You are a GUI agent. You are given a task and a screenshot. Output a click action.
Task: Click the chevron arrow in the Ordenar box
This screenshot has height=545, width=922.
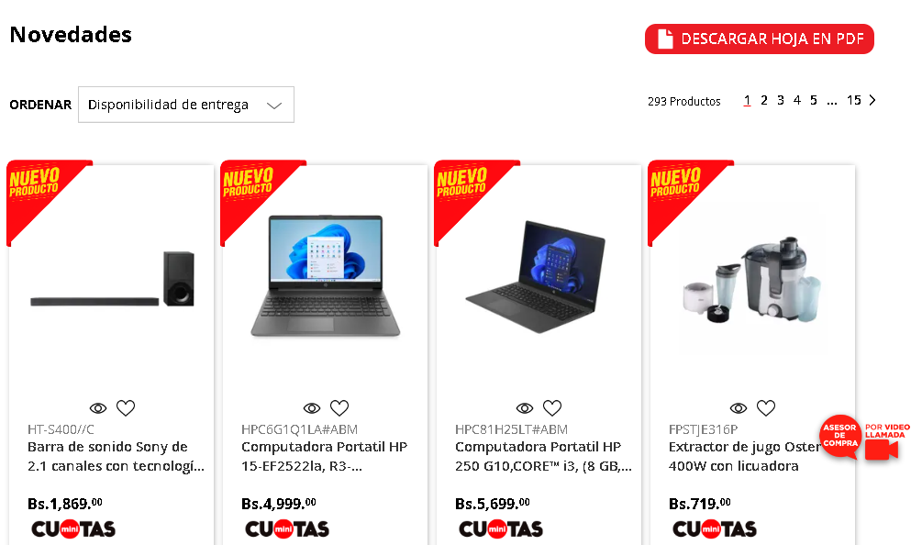coord(274,106)
